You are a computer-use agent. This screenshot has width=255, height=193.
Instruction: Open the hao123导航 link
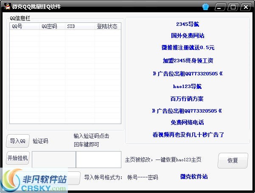187,86
